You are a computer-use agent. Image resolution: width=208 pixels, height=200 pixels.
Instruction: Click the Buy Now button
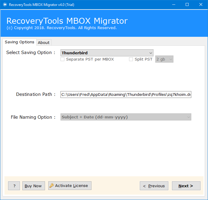[34, 186]
